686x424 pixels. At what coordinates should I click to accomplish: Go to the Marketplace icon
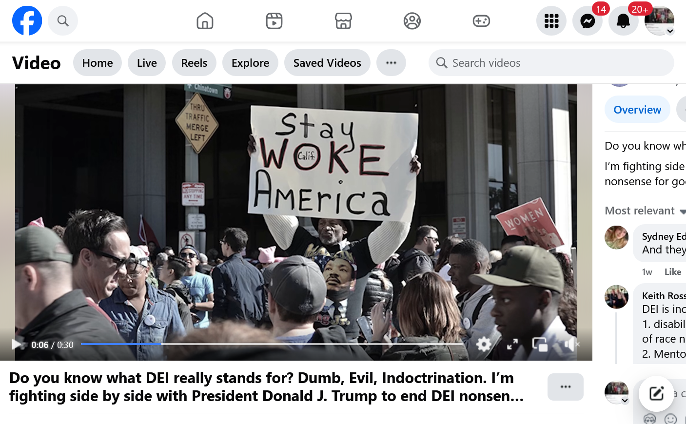(x=343, y=21)
